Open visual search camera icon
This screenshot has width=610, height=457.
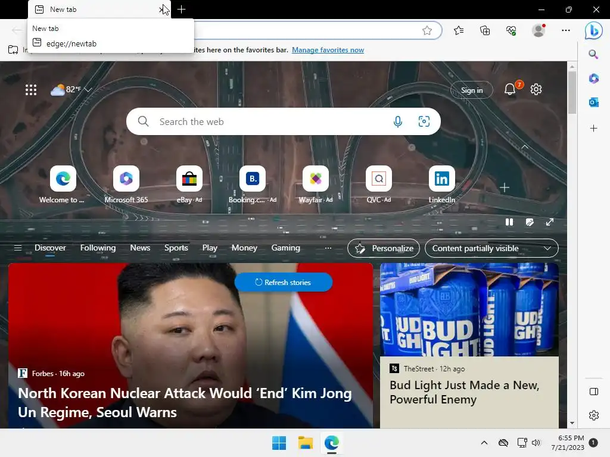pos(424,121)
